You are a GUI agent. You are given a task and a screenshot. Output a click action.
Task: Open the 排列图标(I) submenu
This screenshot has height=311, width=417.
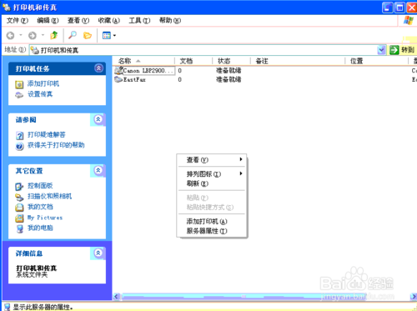[x=212, y=174]
